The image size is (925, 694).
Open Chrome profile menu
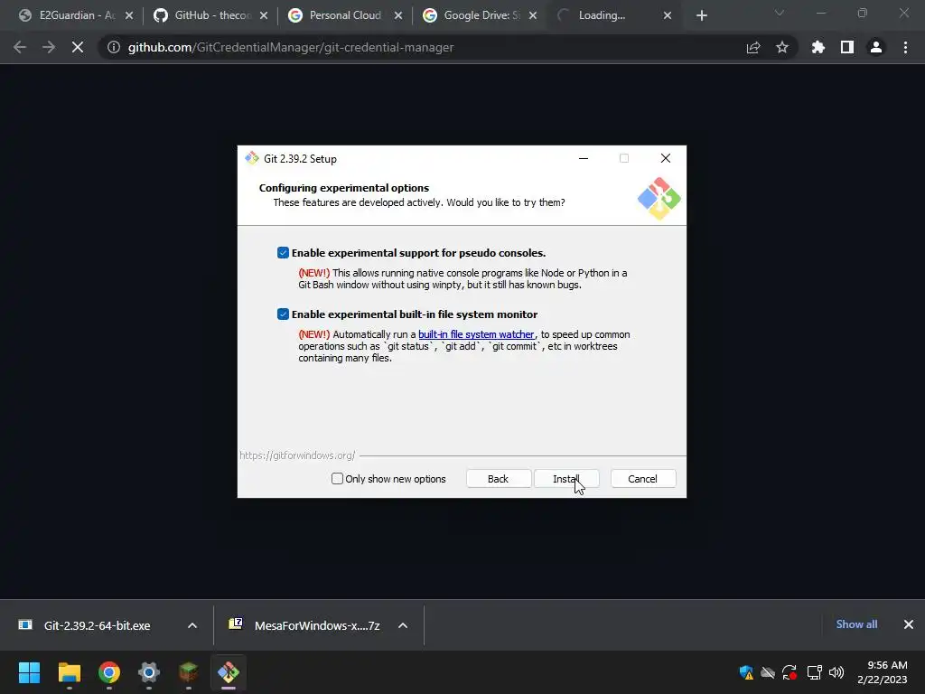(x=876, y=47)
